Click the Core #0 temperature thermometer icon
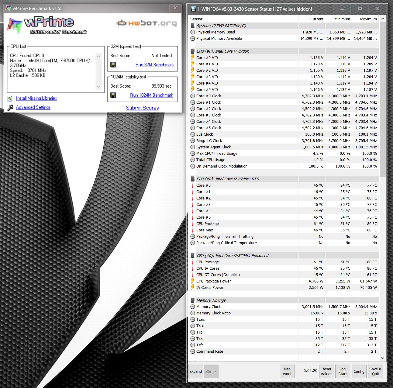 tap(193, 185)
